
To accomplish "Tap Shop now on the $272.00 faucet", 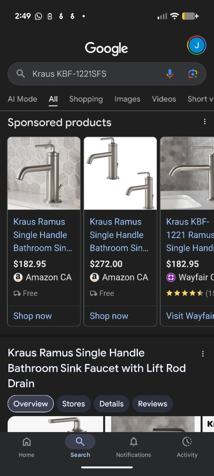I will 109,316.
